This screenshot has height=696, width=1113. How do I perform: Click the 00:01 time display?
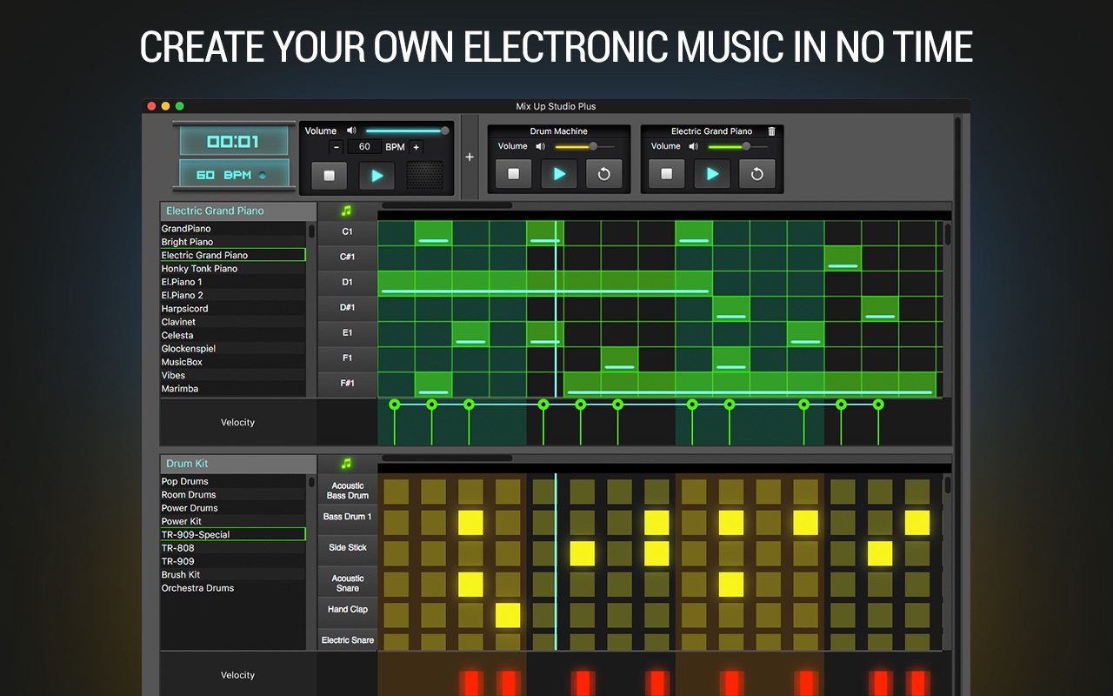234,141
